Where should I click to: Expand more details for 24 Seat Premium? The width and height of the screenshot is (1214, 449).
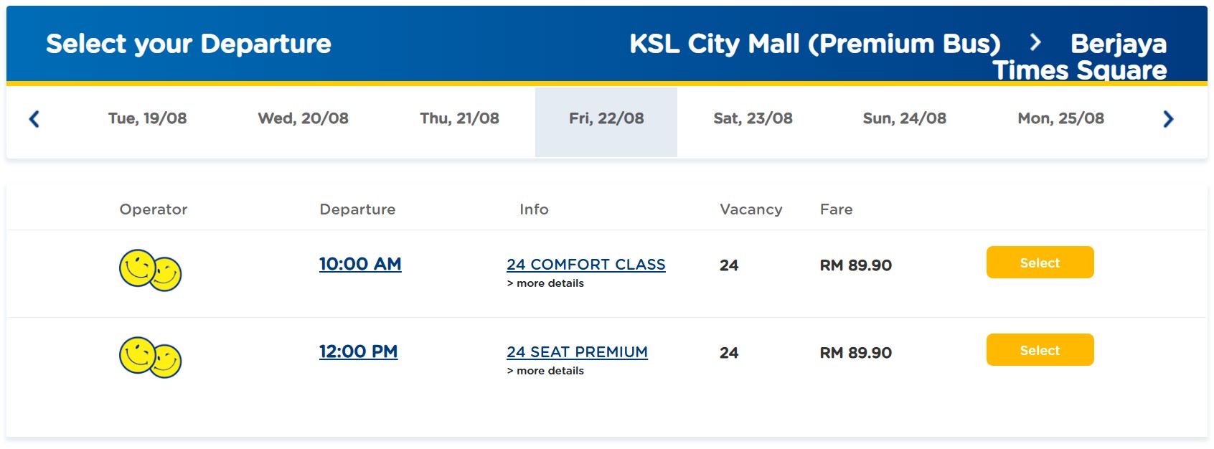pos(546,371)
